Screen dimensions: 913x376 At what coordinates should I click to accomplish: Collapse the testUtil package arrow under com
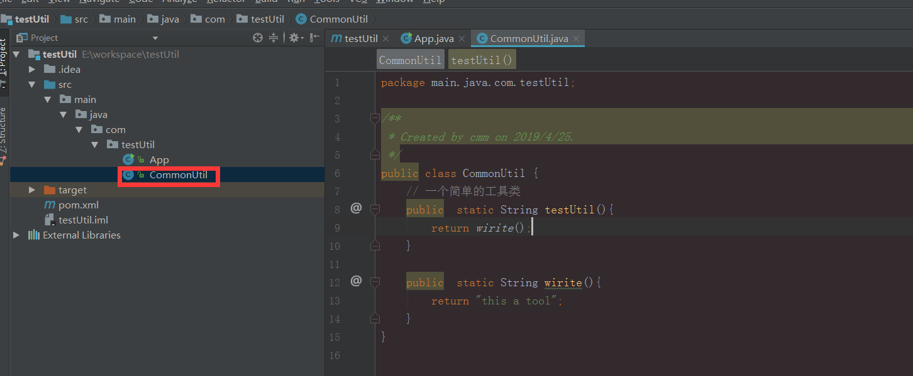click(94, 144)
